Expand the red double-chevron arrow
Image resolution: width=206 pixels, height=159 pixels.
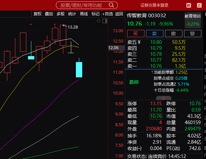pos(163,98)
